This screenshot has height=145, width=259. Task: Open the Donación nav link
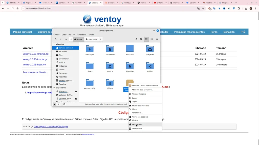click(229, 32)
